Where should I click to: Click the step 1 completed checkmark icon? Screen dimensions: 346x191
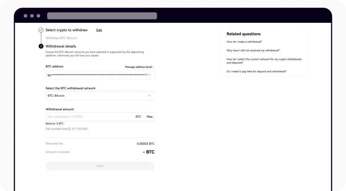(41, 30)
